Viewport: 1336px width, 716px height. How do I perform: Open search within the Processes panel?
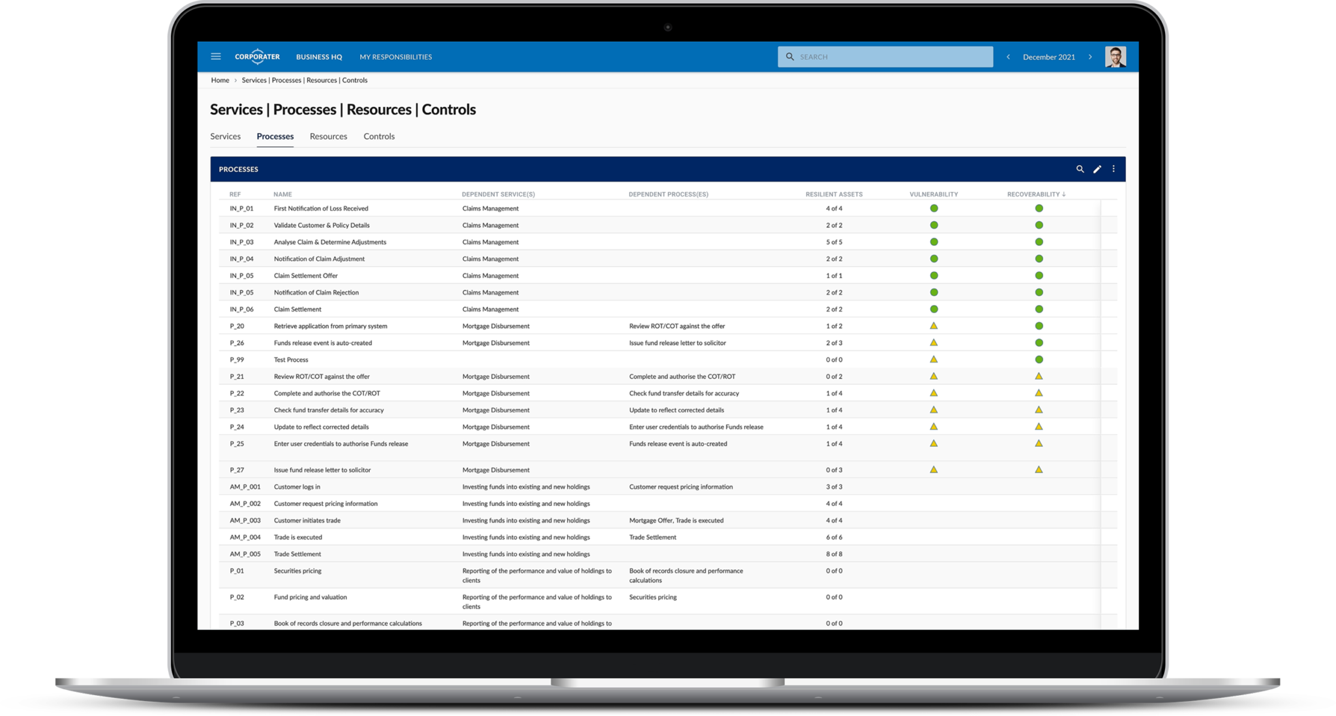[x=1080, y=169]
